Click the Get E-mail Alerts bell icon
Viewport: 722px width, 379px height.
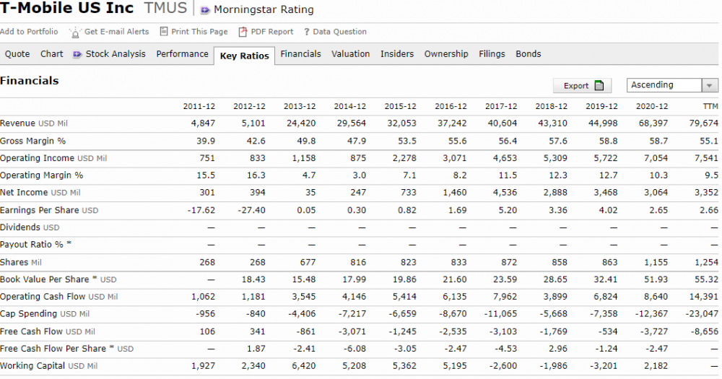tap(75, 32)
